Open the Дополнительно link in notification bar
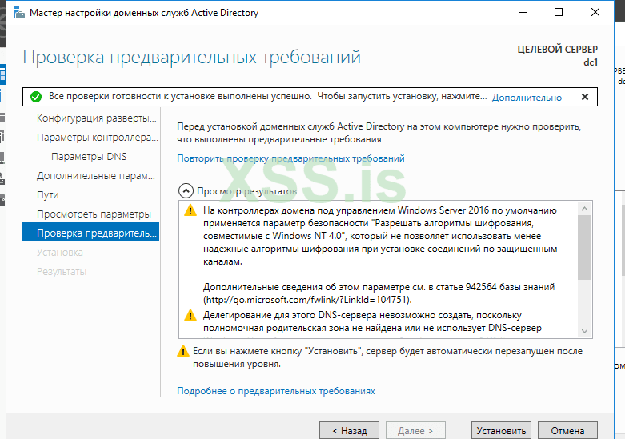The height and width of the screenshot is (439, 625). [x=527, y=98]
